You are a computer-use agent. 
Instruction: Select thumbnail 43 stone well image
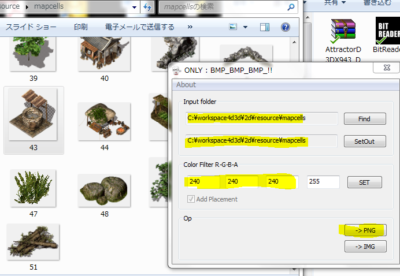(32, 114)
